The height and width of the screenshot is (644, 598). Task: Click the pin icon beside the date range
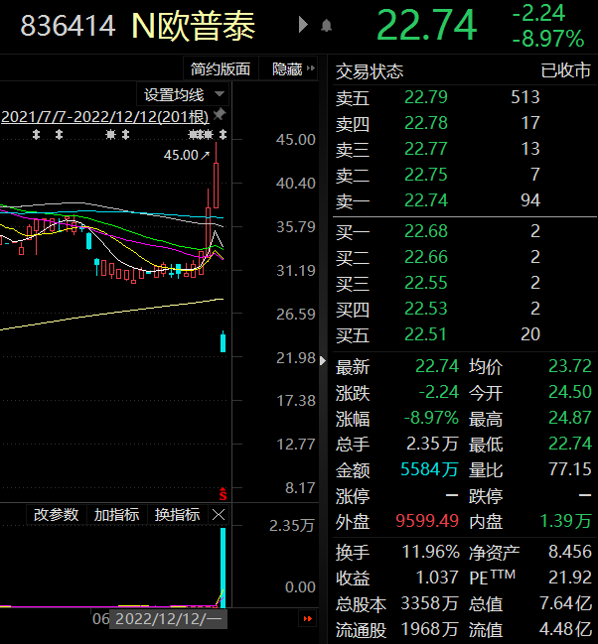(x=220, y=114)
